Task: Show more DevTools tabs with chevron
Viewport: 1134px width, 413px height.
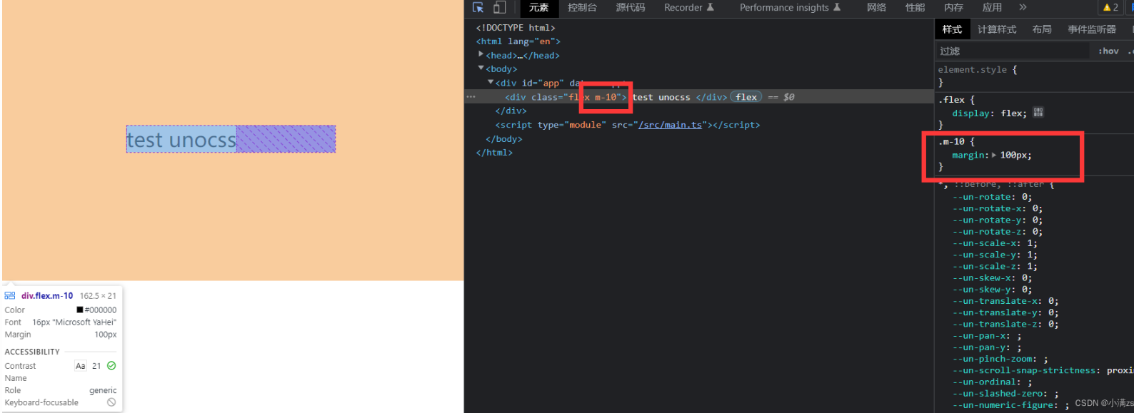Action: [1023, 8]
